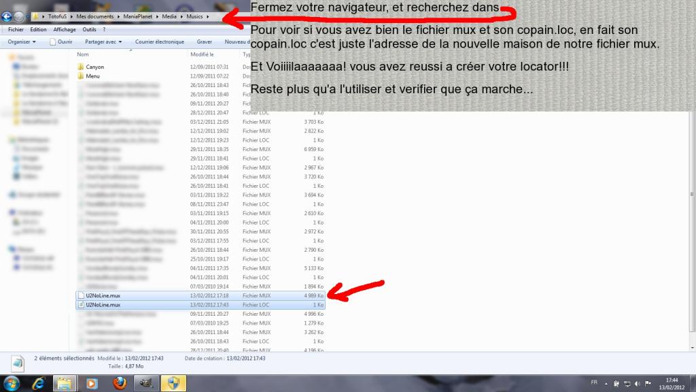Click Musics in the address breadcrumb

(x=194, y=16)
